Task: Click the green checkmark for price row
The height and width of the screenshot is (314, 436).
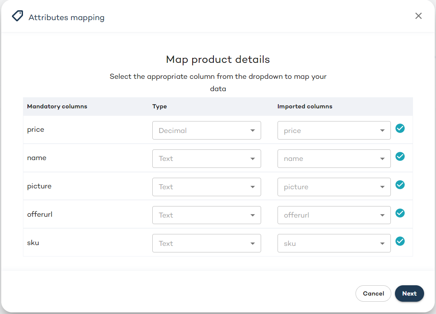Action: click(x=400, y=128)
